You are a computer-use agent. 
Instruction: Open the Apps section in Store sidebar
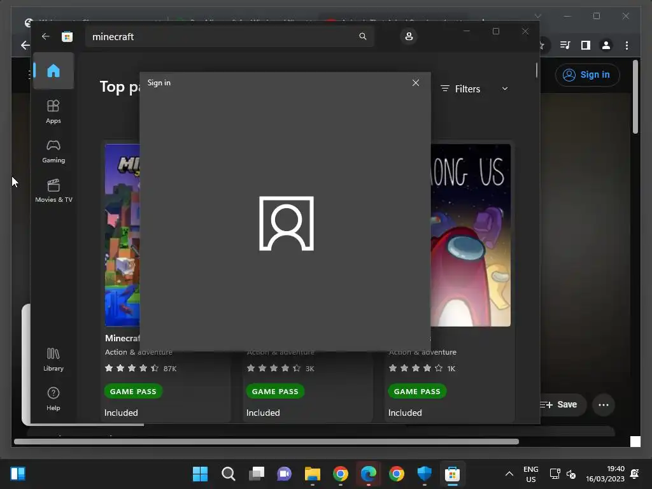click(53, 111)
